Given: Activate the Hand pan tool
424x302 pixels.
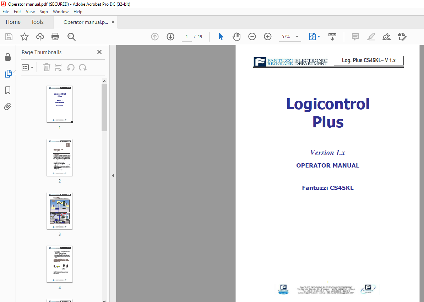Looking at the screenshot, I should click(237, 37).
